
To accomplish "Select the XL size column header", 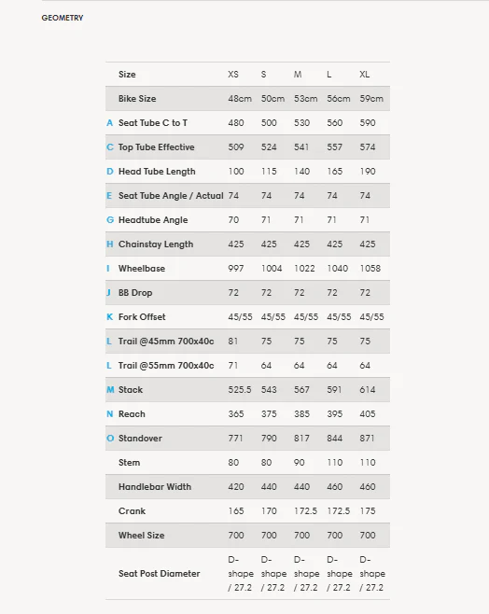I will coord(365,75).
